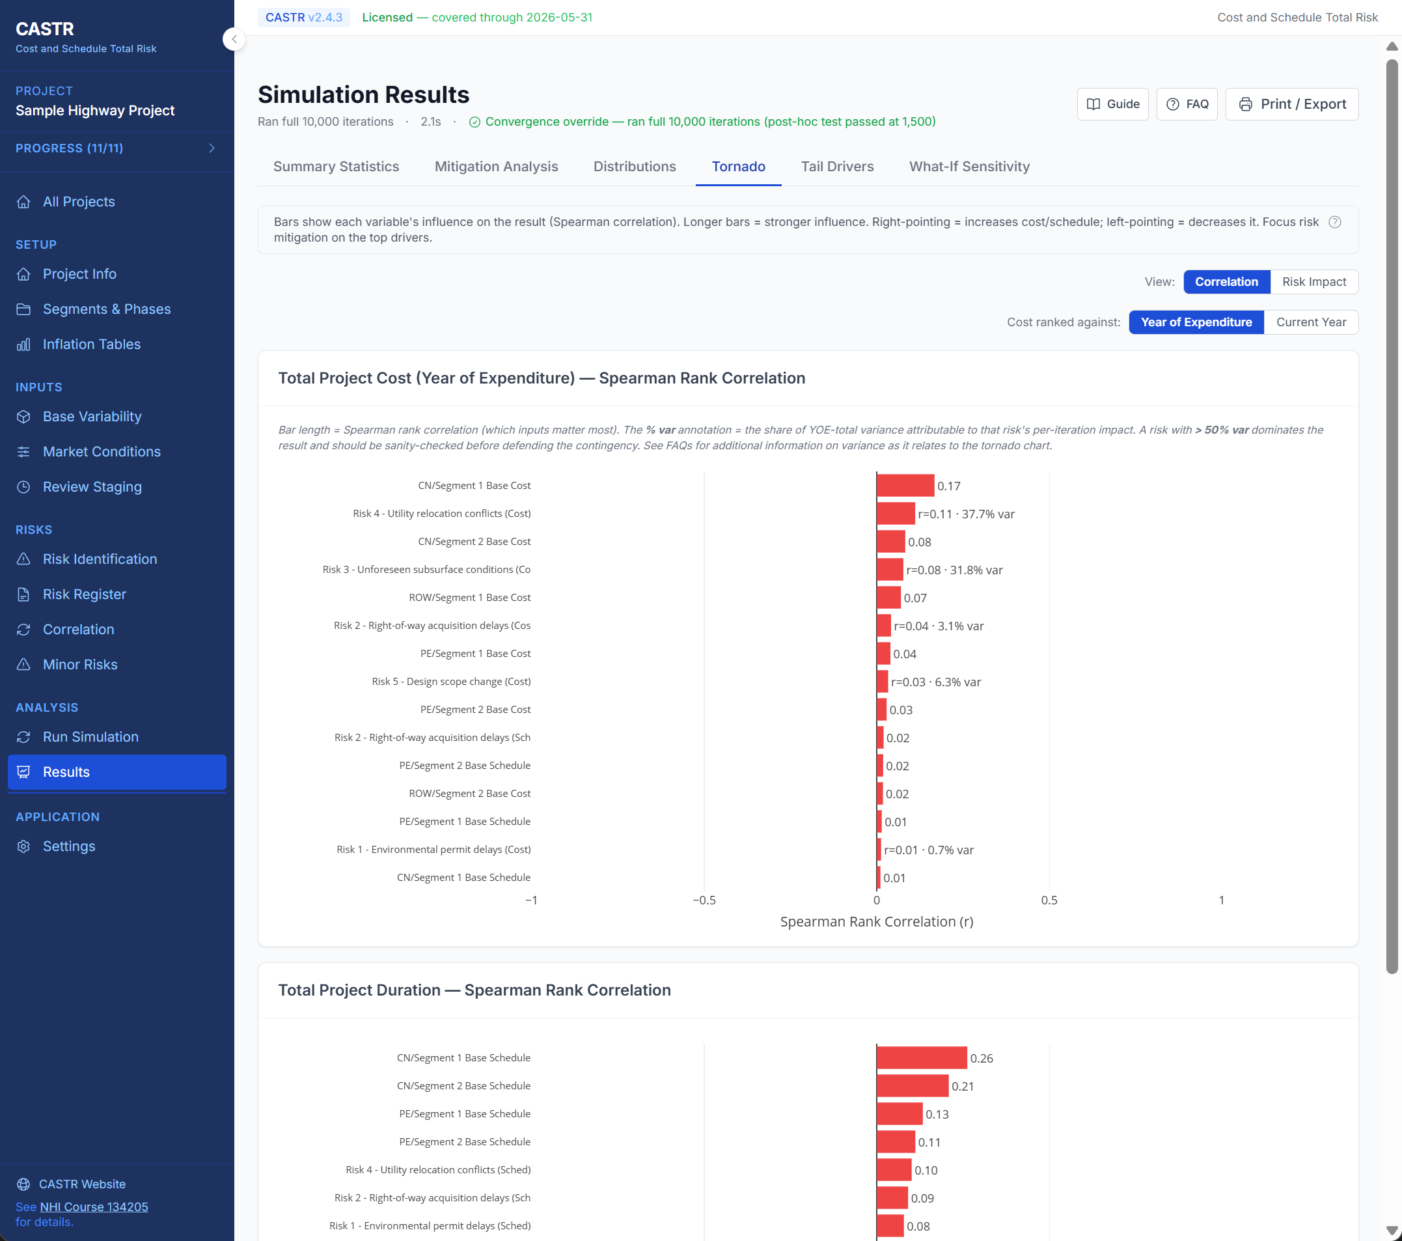The width and height of the screenshot is (1402, 1241).
Task: Rank cost against Current Year
Action: tap(1310, 322)
